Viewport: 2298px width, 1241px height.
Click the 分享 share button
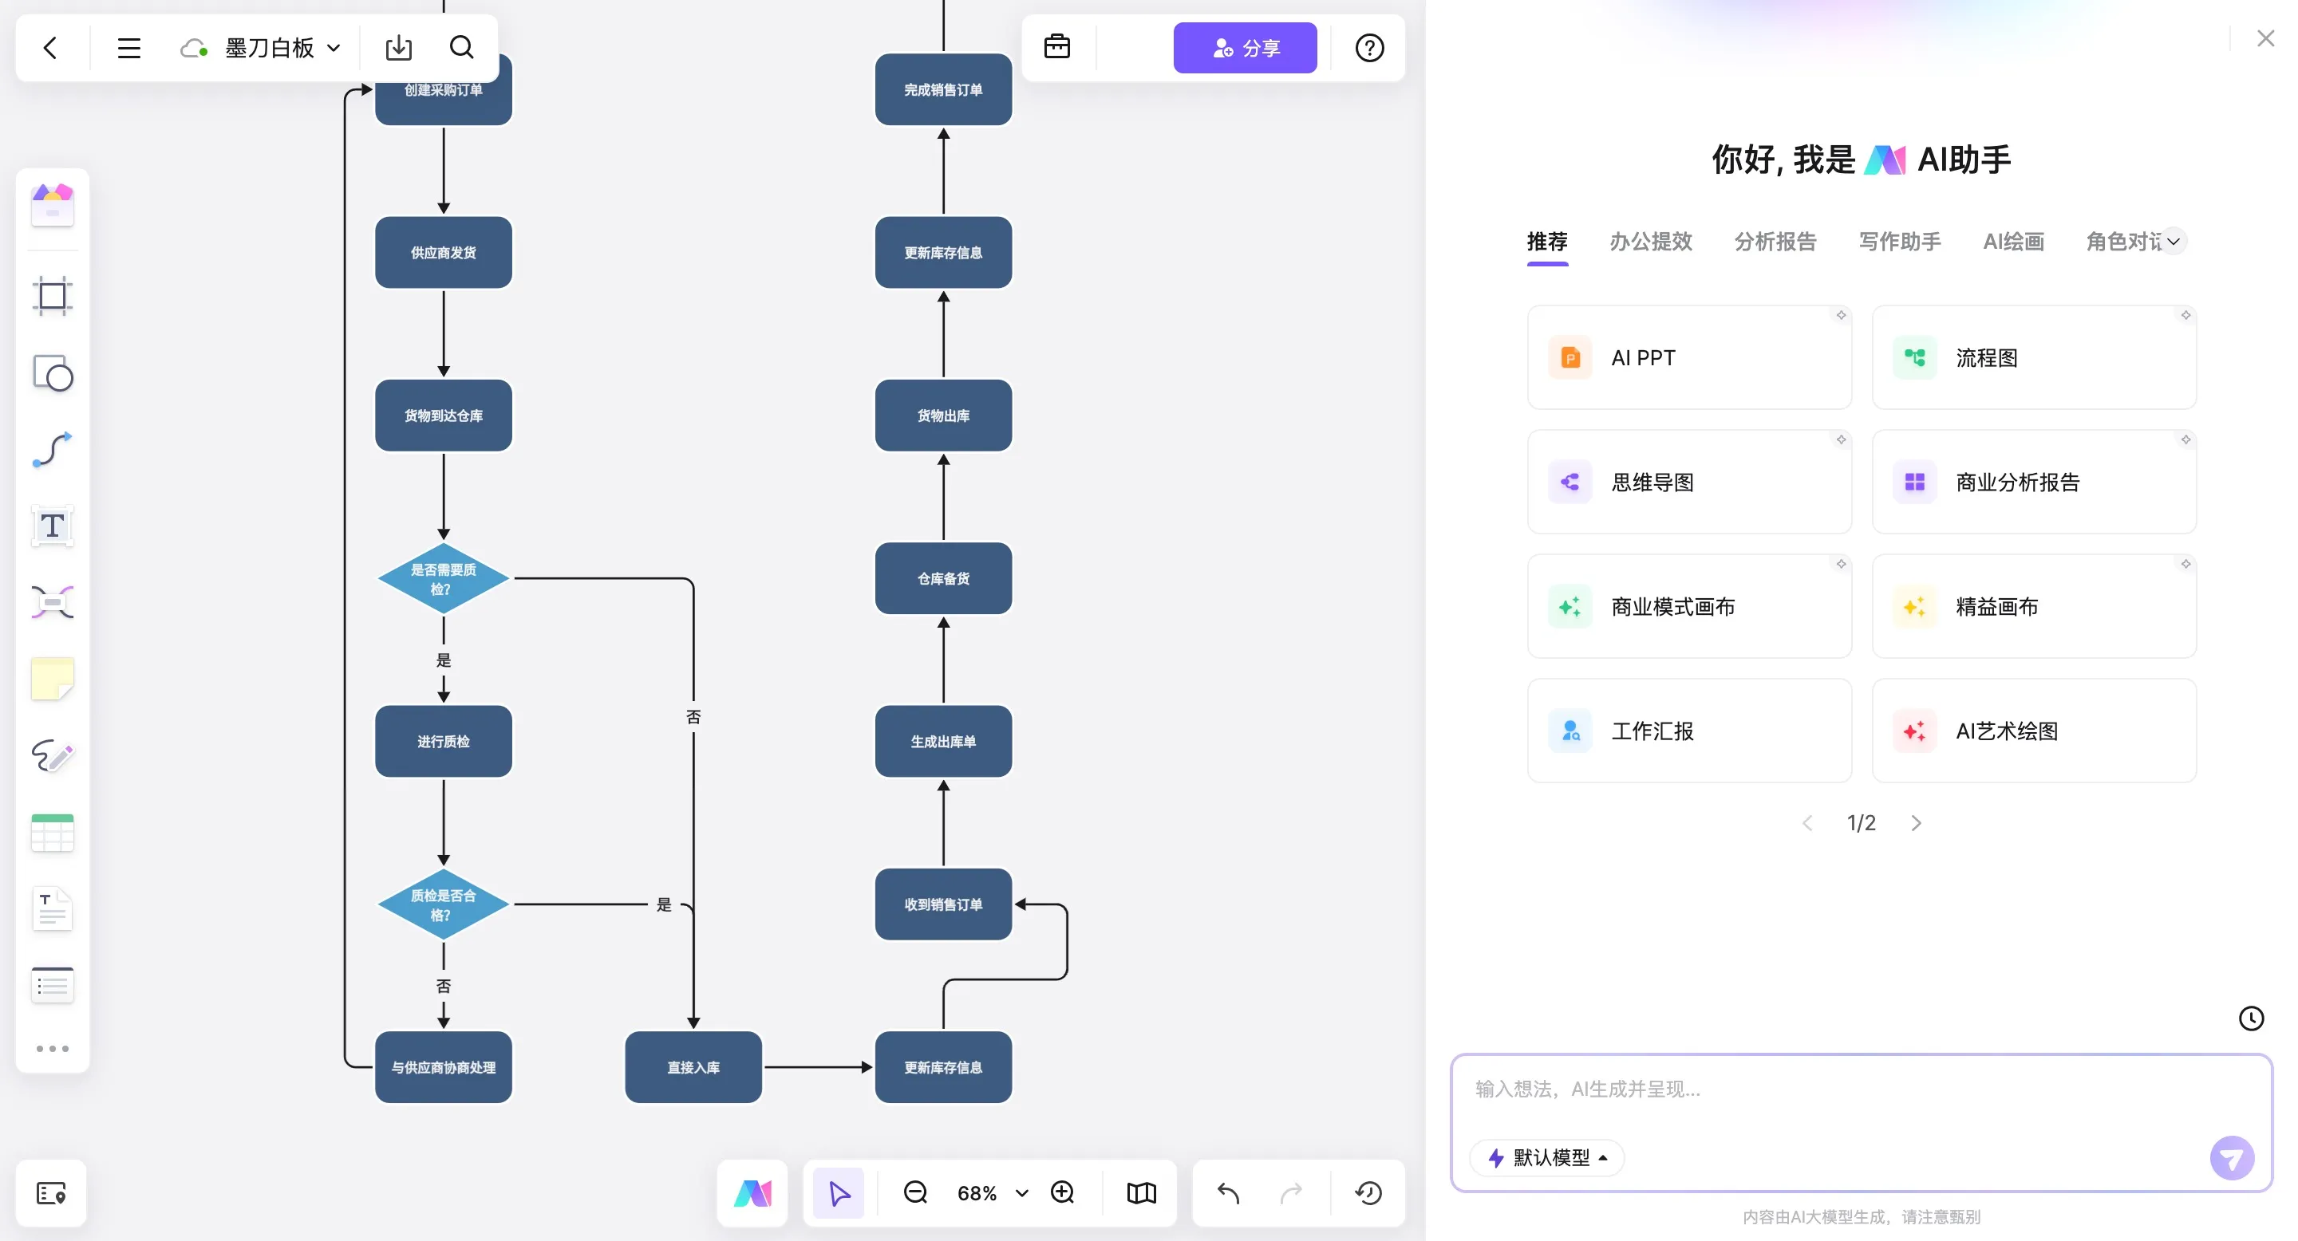1245,47
